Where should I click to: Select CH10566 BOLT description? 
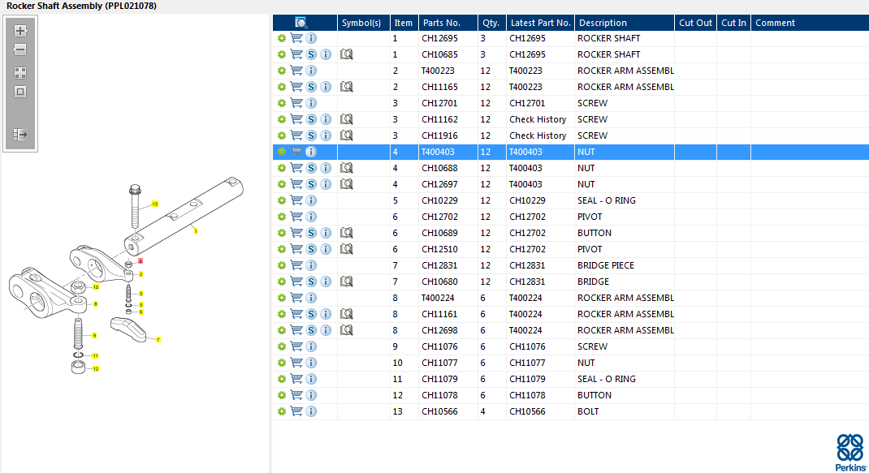pyautogui.click(x=625, y=411)
